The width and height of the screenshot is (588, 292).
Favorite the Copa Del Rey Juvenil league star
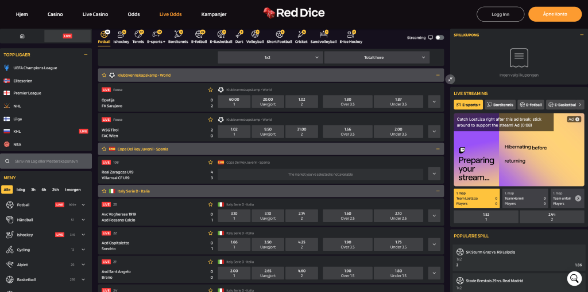tap(105, 149)
